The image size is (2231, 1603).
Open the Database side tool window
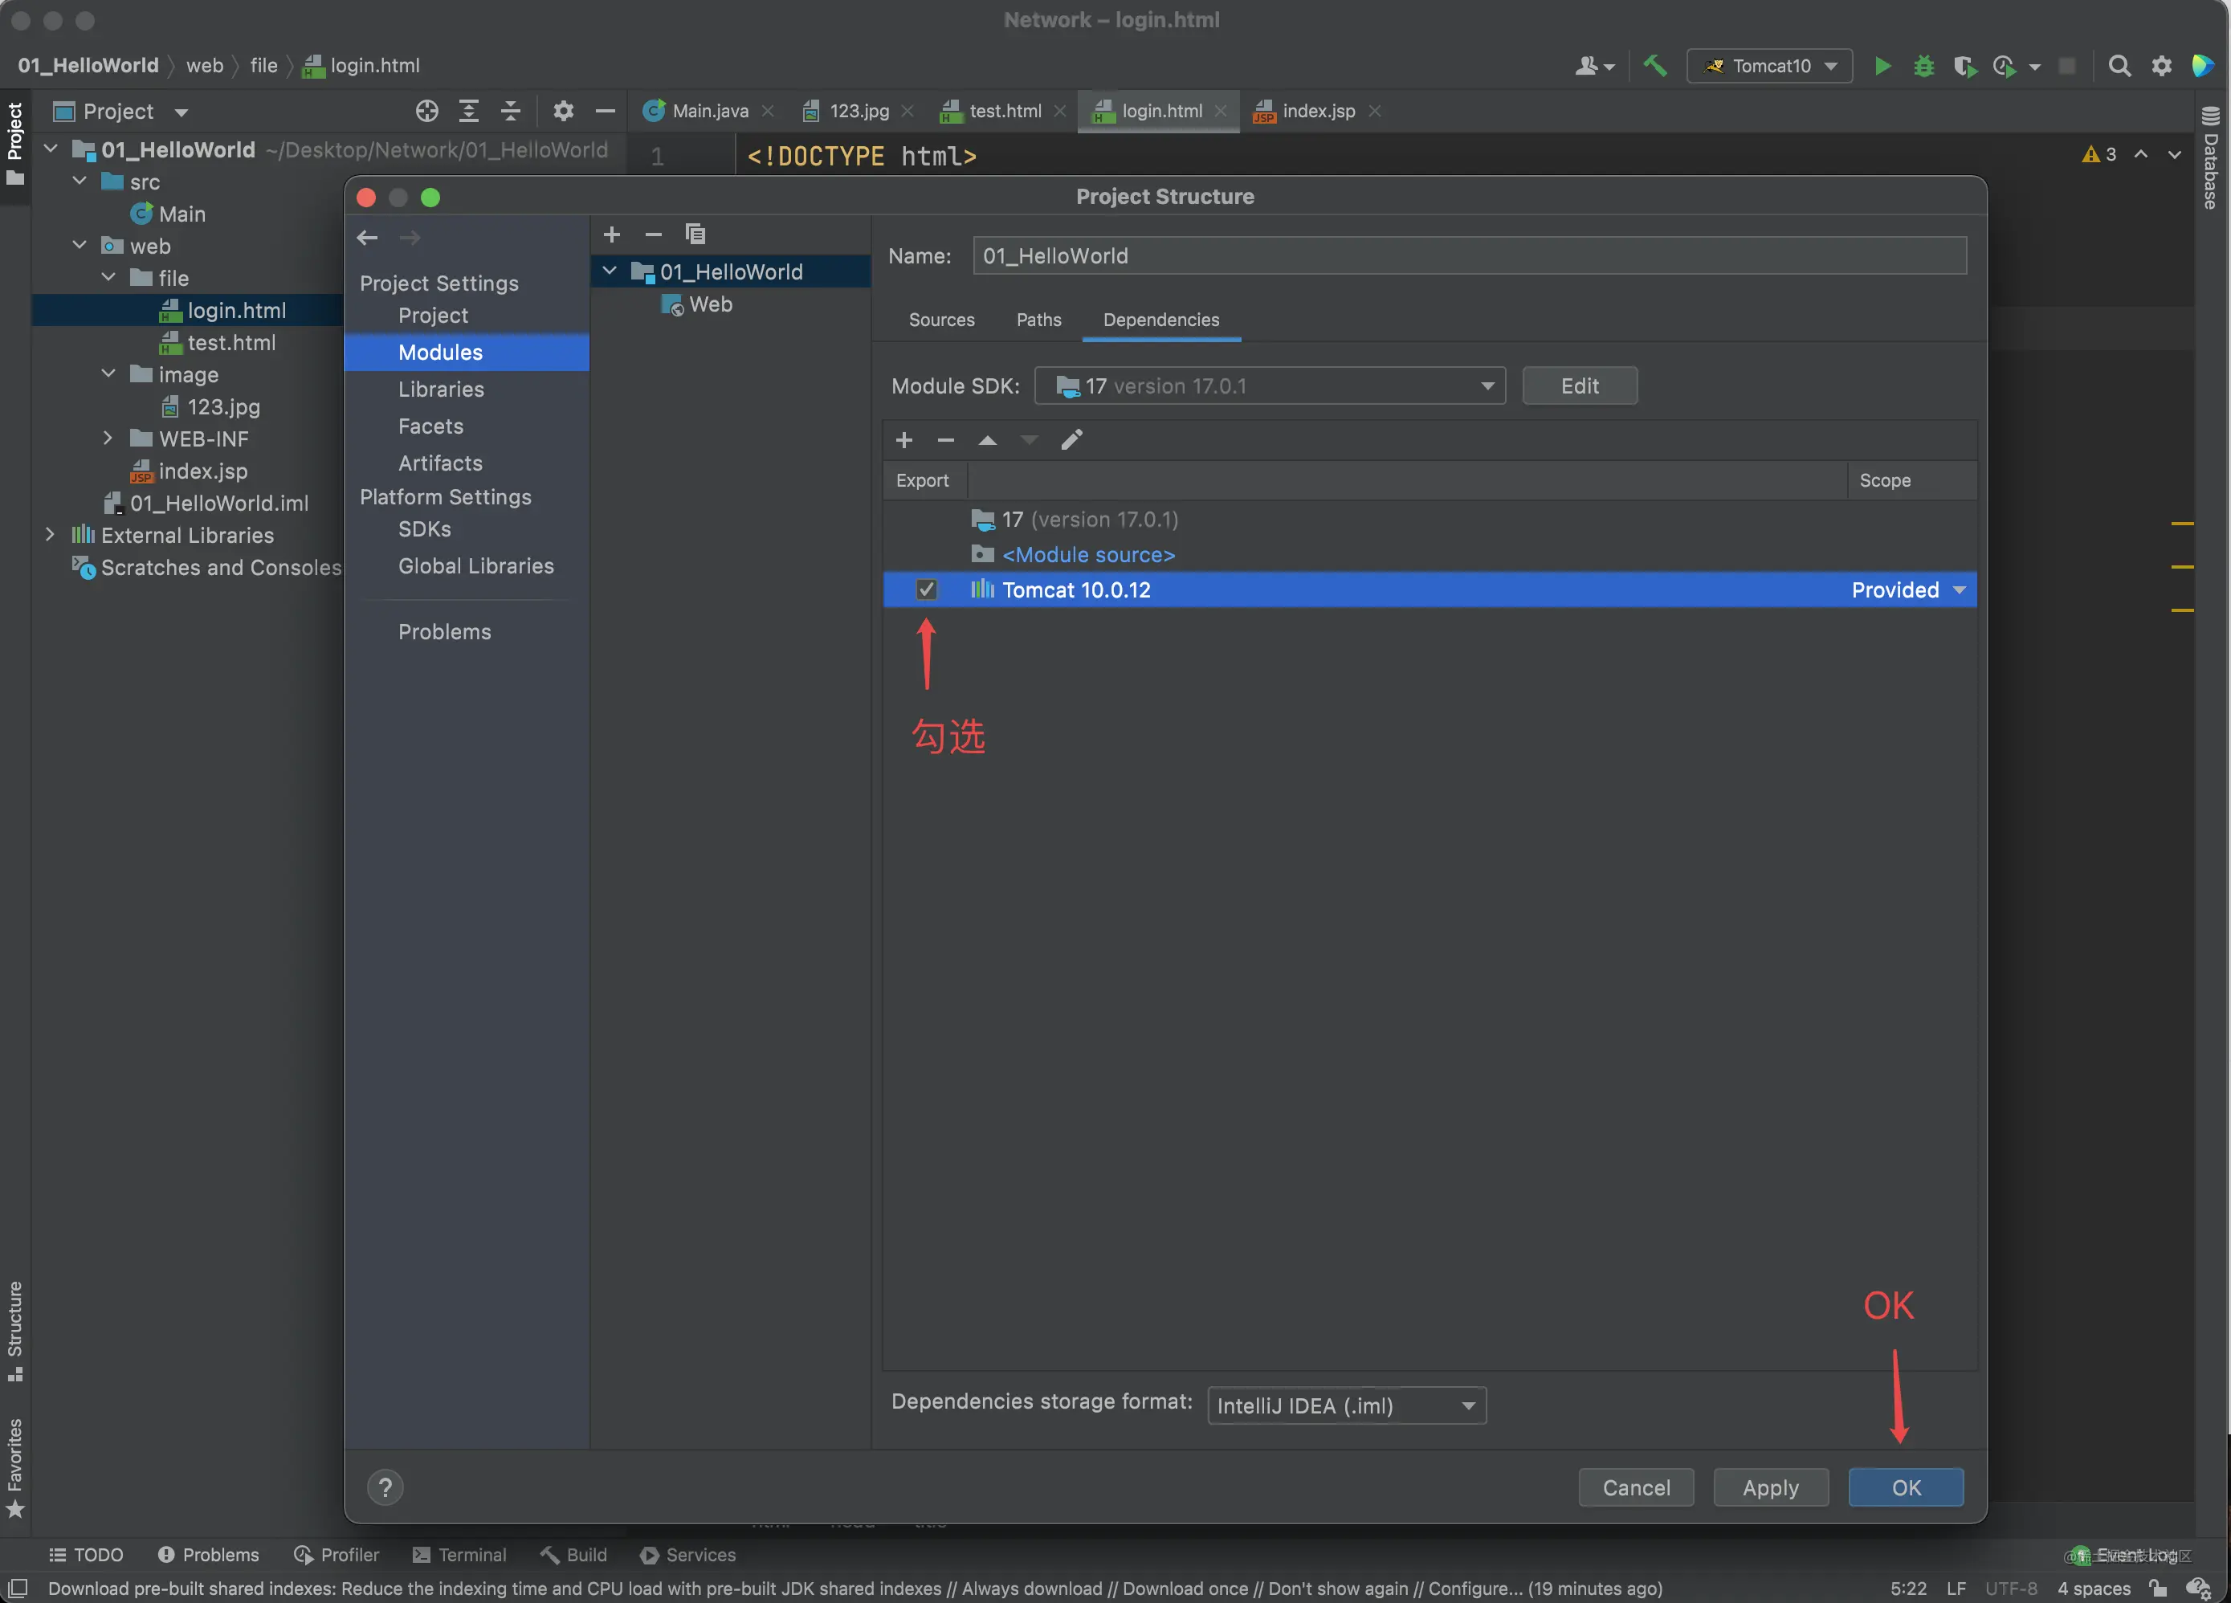click(x=2212, y=157)
